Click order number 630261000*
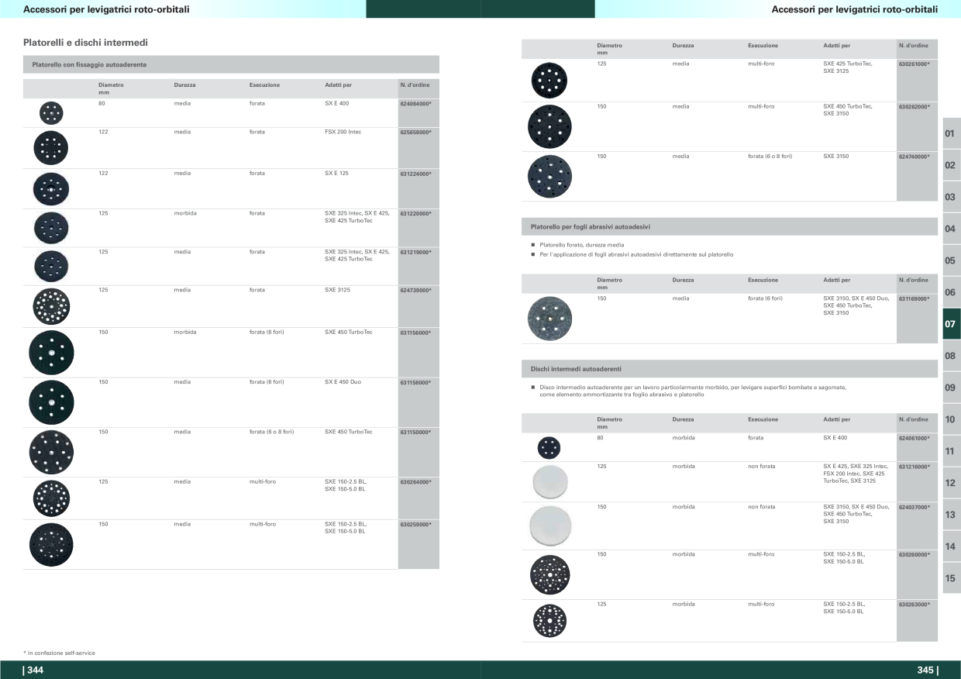Image resolution: width=961 pixels, height=679 pixels. coord(914,64)
